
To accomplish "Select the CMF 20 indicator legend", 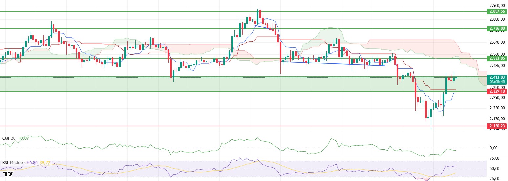I will coord(9,138).
